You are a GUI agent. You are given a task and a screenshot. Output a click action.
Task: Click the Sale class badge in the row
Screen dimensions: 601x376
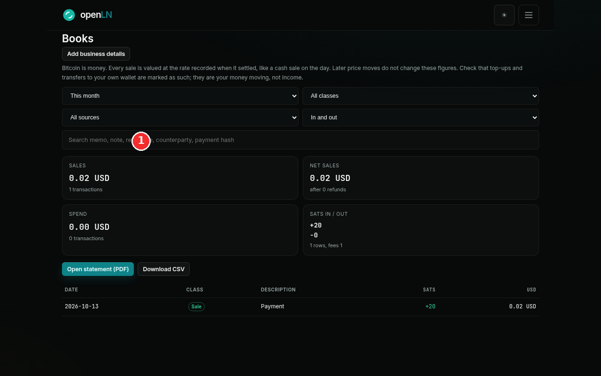click(196, 306)
